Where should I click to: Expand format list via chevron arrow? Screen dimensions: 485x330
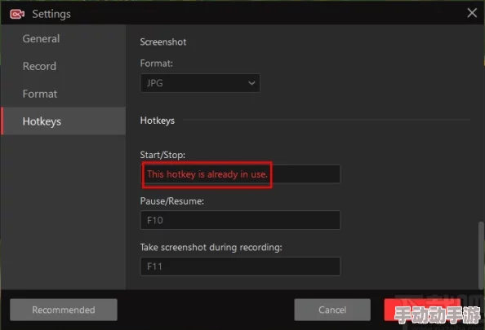251,83
